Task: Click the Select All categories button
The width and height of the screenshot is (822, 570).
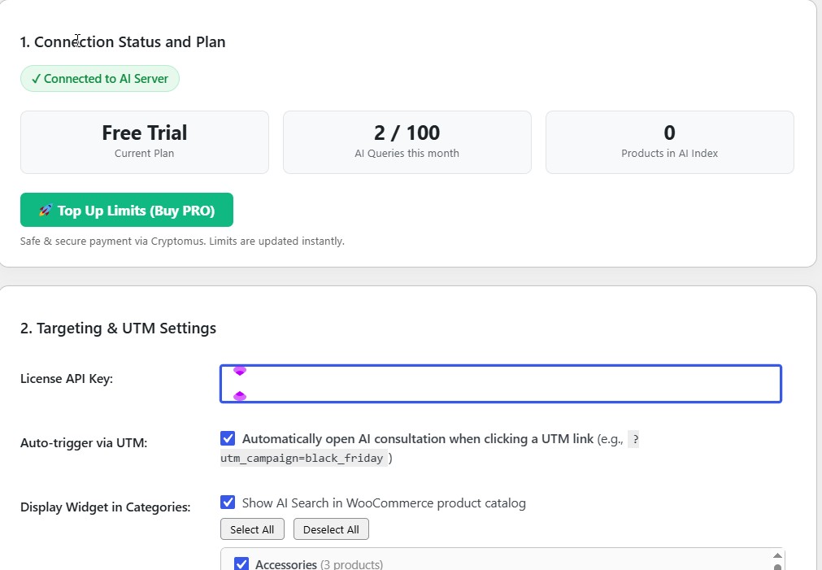Action: point(252,529)
